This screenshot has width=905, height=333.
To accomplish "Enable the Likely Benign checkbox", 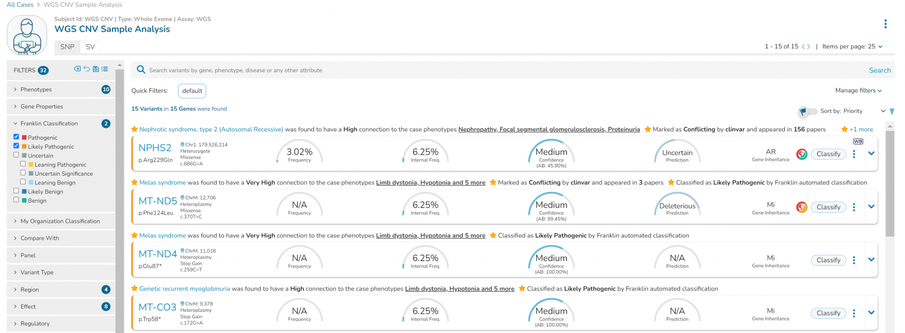I will (x=16, y=191).
